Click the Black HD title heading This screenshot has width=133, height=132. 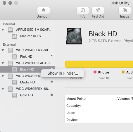point(103,34)
